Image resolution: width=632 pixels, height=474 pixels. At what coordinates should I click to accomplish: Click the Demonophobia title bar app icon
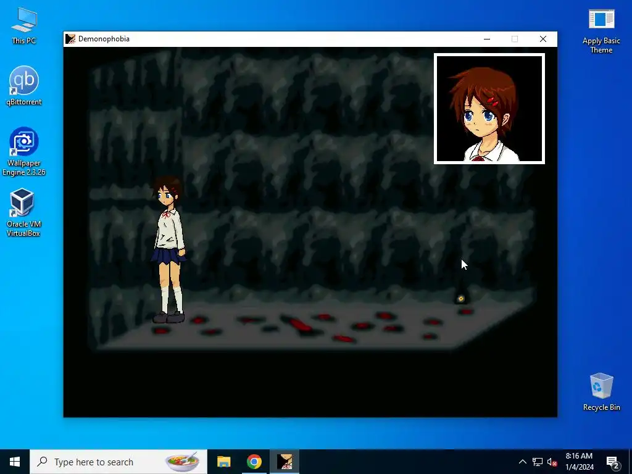point(70,39)
